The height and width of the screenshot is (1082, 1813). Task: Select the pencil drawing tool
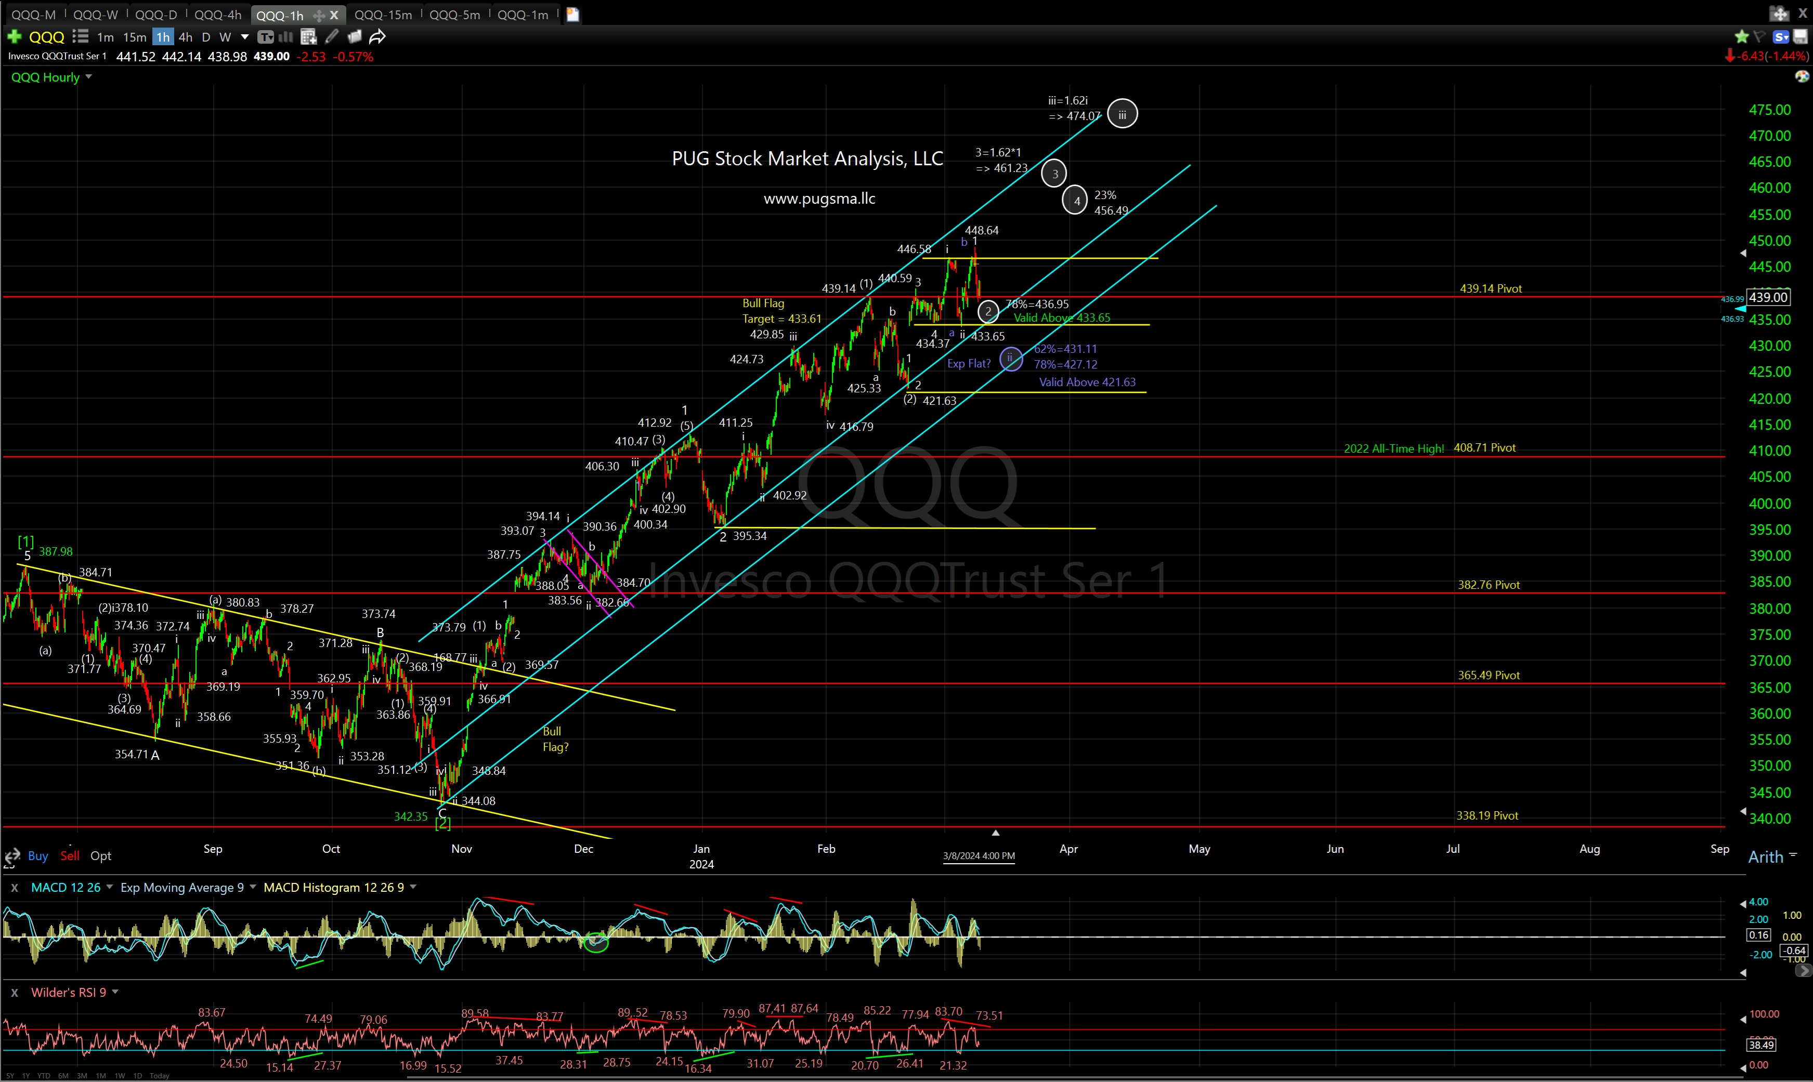pos(332,36)
